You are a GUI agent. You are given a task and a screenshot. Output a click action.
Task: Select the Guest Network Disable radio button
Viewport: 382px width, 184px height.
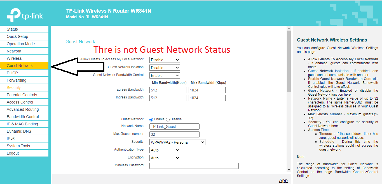coord(168,119)
